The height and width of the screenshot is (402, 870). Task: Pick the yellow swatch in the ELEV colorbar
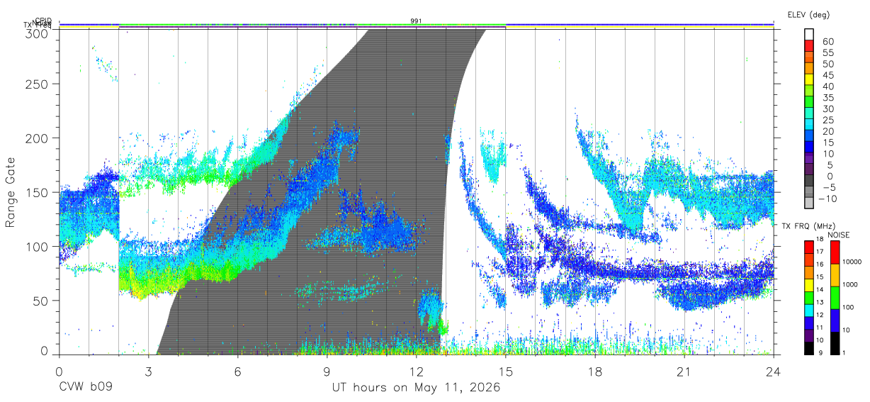pyautogui.click(x=809, y=80)
